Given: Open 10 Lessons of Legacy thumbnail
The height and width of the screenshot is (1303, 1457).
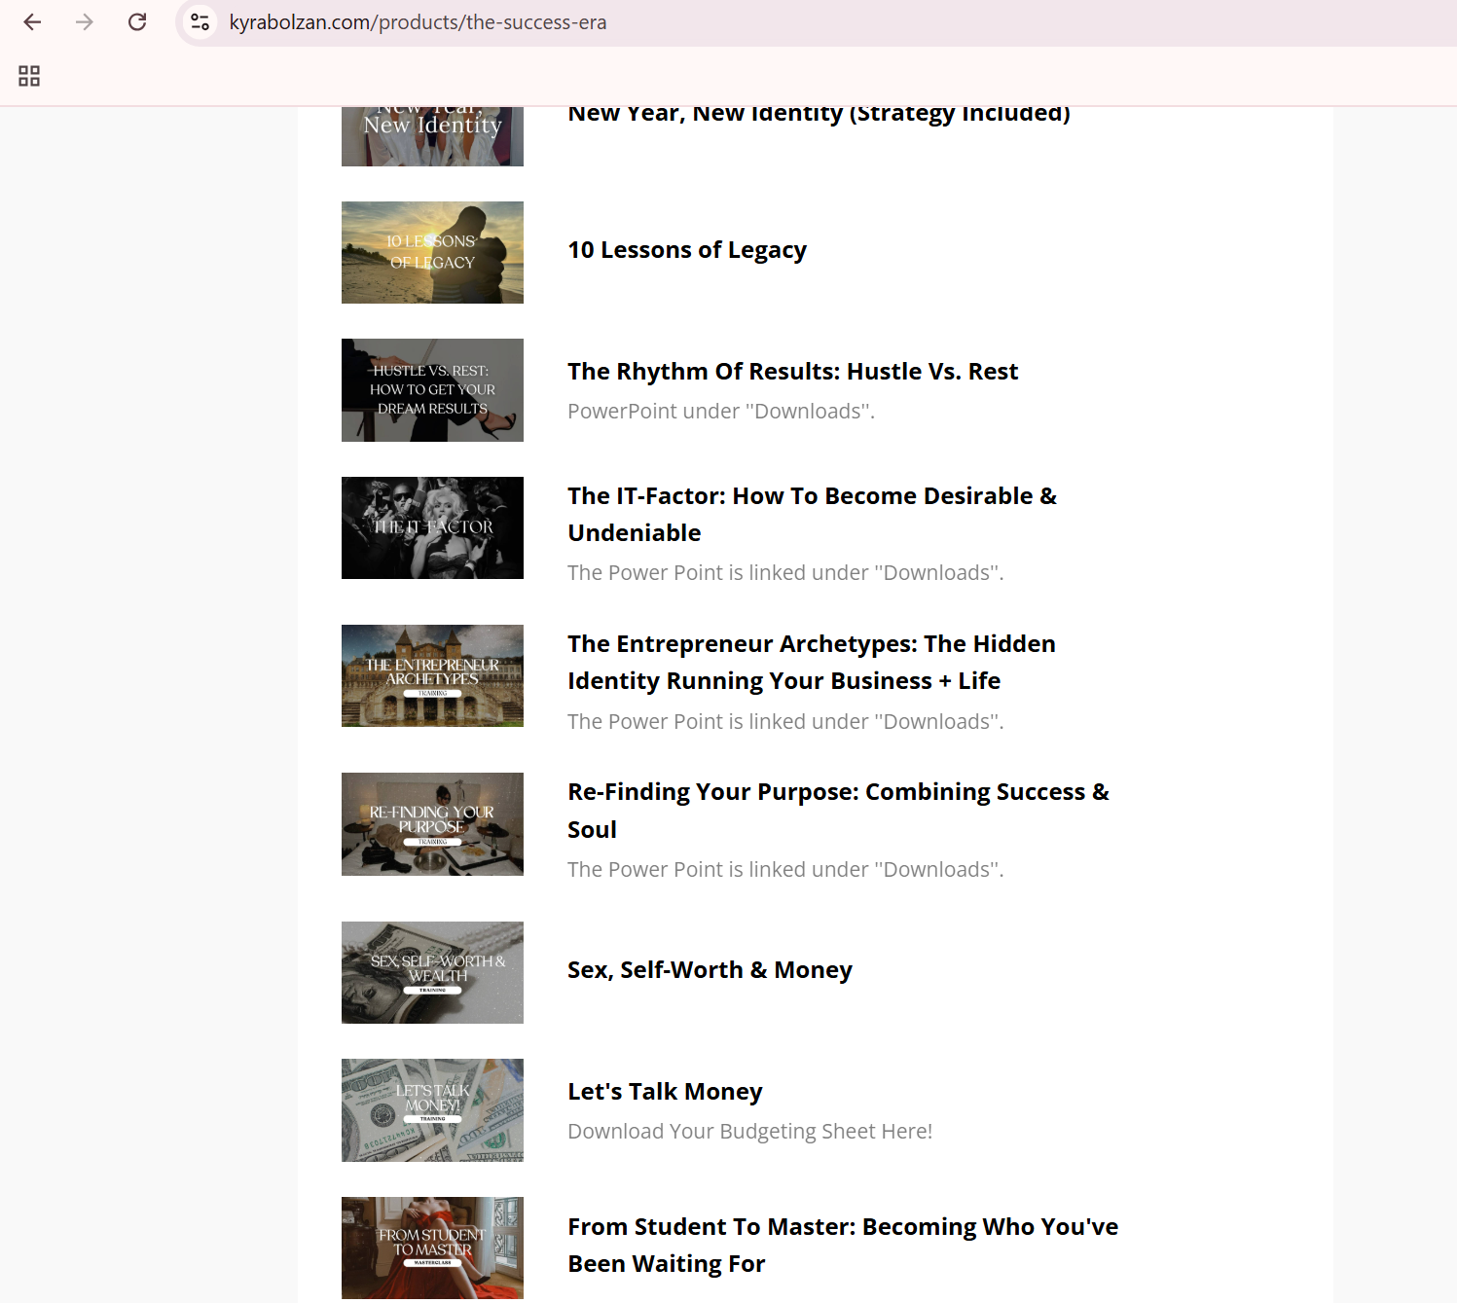Looking at the screenshot, I should [432, 252].
